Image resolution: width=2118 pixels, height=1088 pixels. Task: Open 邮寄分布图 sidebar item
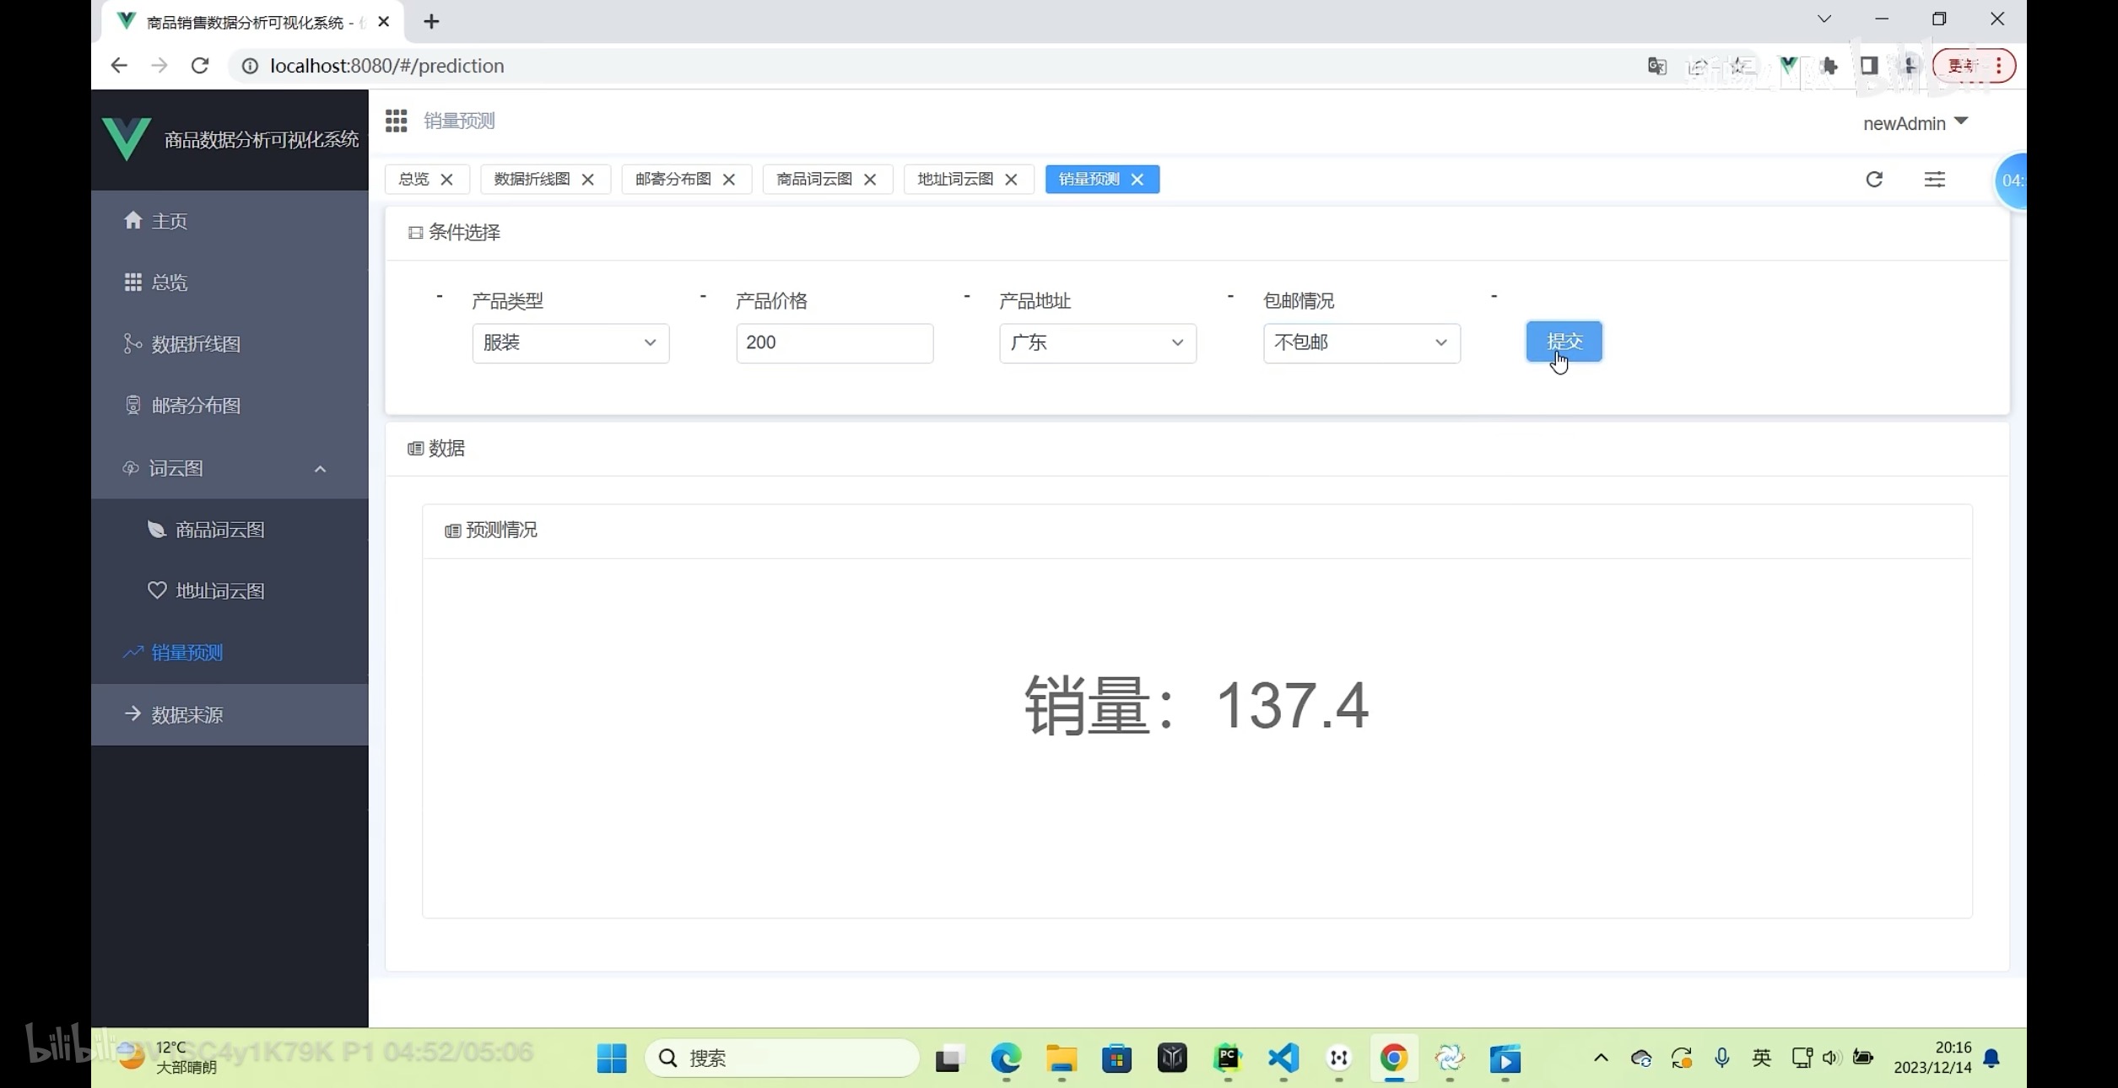[x=195, y=406]
